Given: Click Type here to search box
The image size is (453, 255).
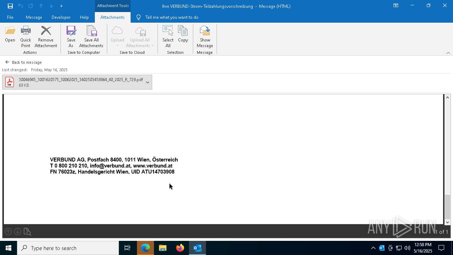Looking at the screenshot, I should coord(68,248).
